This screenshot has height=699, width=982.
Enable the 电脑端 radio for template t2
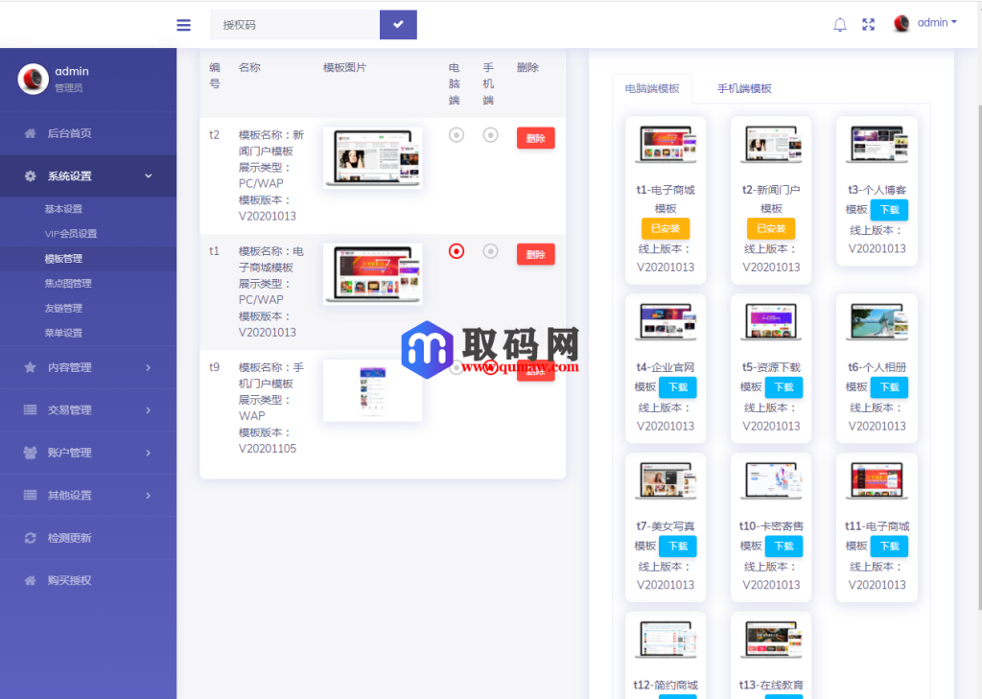456,136
